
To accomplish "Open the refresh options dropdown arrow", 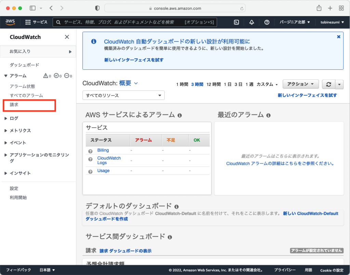I will [339, 84].
